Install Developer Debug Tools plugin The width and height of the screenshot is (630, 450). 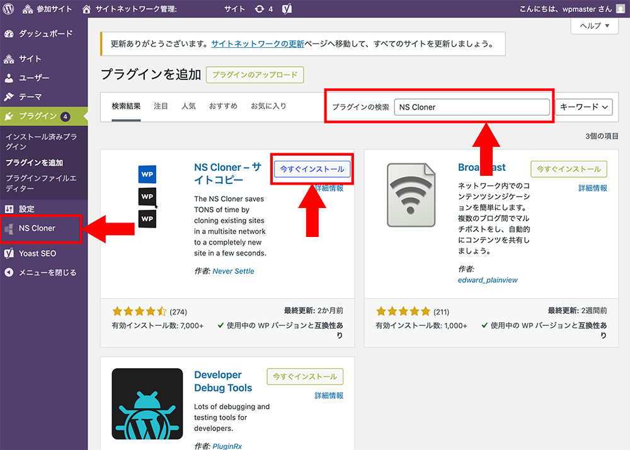click(x=305, y=376)
